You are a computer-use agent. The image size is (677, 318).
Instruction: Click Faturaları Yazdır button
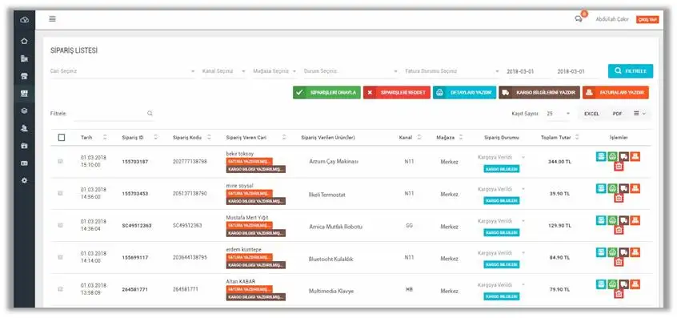(x=615, y=92)
